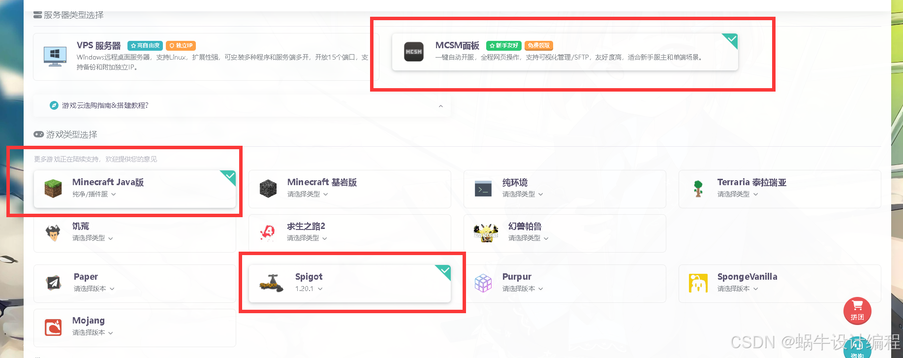Select the MCSM面板 server type card
The height and width of the screenshot is (358, 903).
point(565,52)
